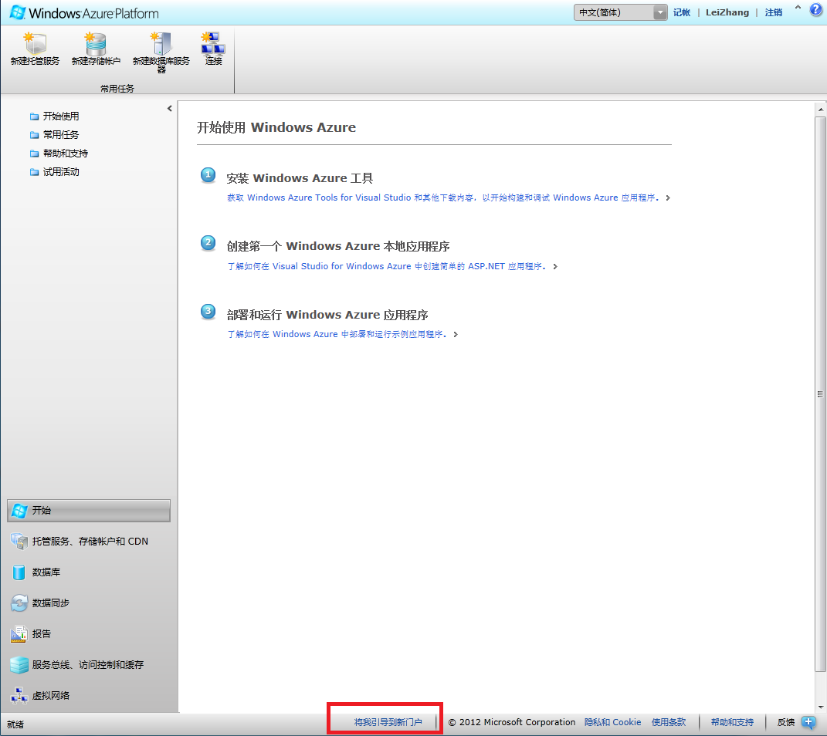Click the footer 帮助和支持 link
This screenshot has width=827, height=736.
click(732, 722)
